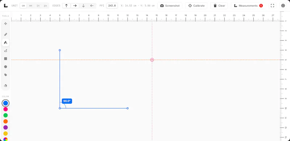
Task: Toggle the bottom edge ruler
Action: (83, 5)
